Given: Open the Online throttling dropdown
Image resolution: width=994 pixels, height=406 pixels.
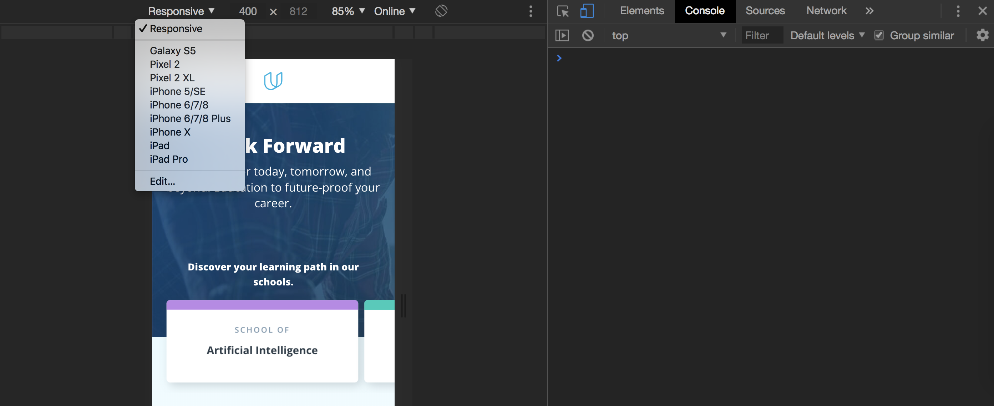Looking at the screenshot, I should click(394, 11).
